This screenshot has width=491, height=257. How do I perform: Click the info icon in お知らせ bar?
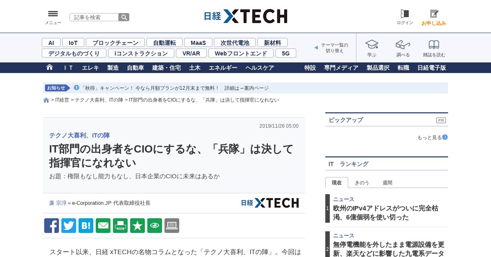tap(77, 88)
